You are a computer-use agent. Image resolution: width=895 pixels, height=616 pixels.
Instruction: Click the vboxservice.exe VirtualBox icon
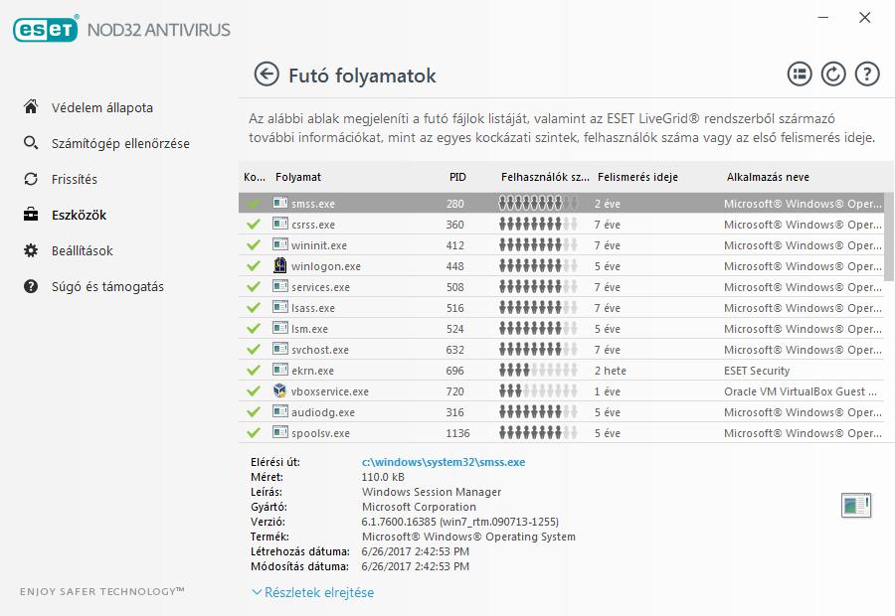coord(280,390)
